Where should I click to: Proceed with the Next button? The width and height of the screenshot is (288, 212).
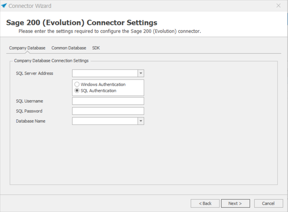pyautogui.click(x=235, y=203)
